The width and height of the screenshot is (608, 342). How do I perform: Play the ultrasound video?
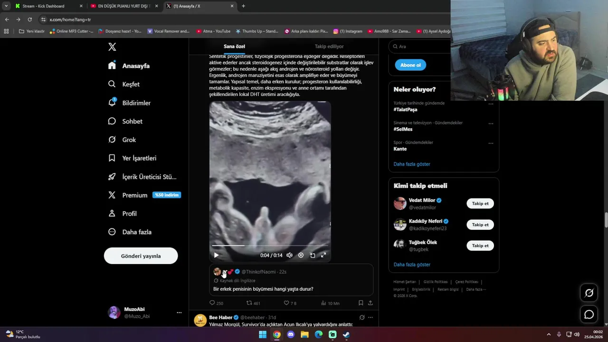click(216, 255)
